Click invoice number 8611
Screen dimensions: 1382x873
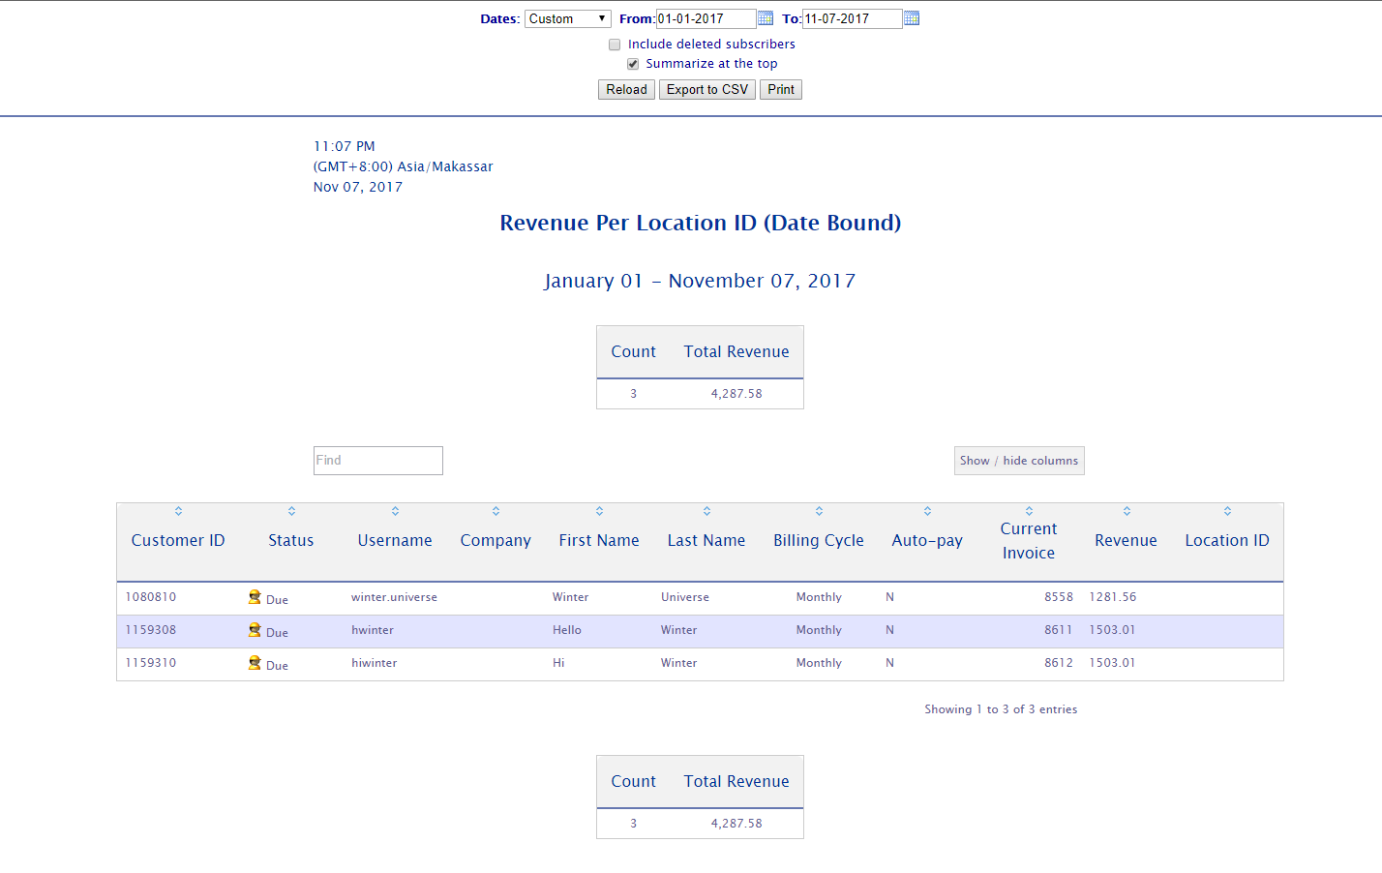[x=1059, y=630]
